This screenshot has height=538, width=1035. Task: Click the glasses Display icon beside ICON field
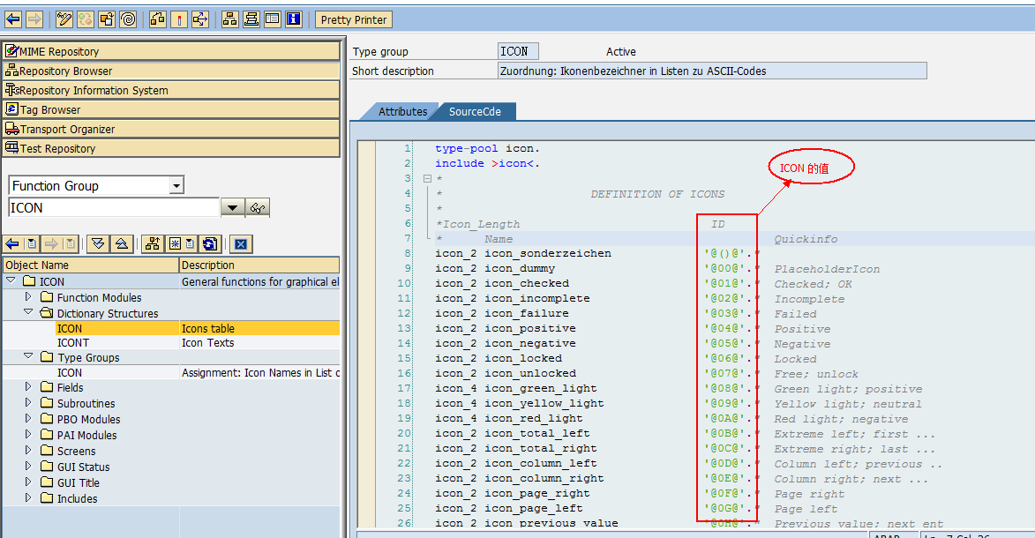coord(258,208)
